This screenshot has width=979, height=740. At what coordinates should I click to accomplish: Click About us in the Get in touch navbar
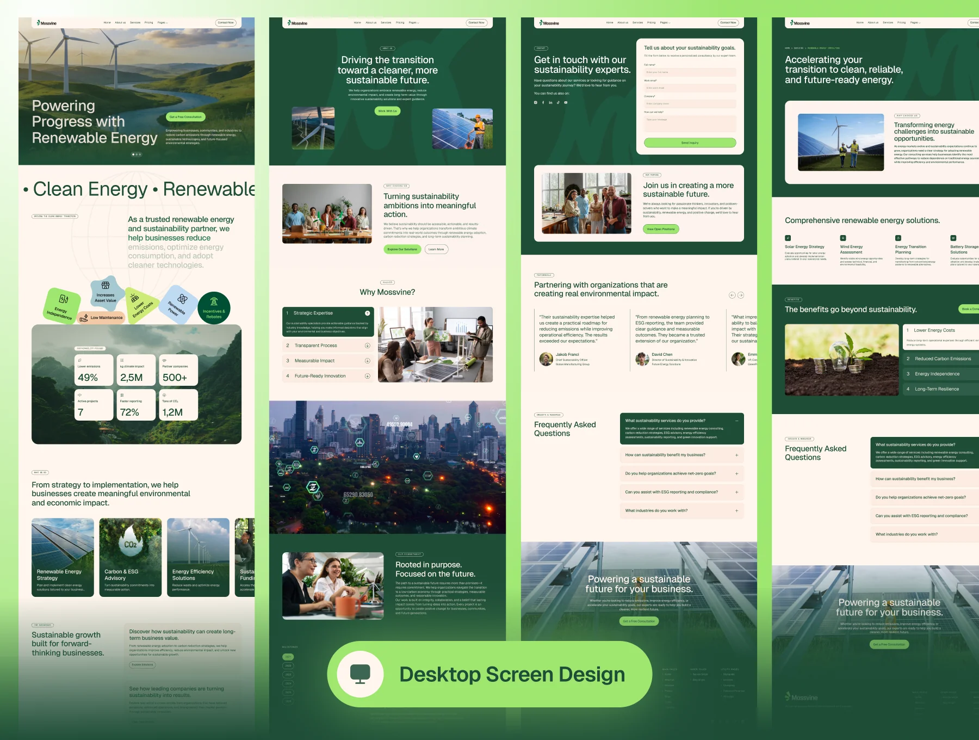[623, 23]
